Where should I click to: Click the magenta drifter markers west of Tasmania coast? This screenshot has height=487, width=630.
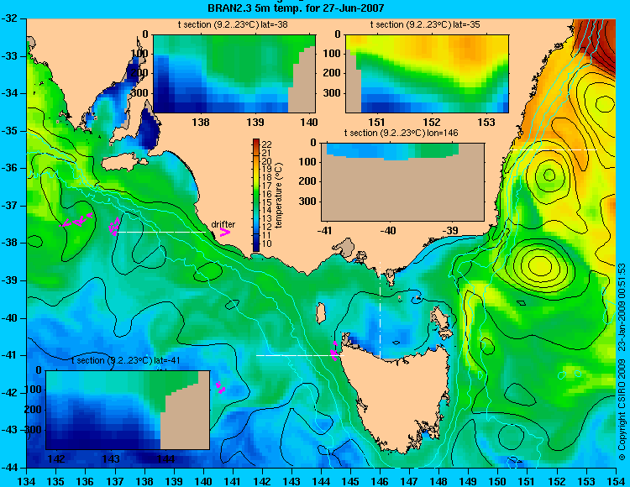coord(333,351)
